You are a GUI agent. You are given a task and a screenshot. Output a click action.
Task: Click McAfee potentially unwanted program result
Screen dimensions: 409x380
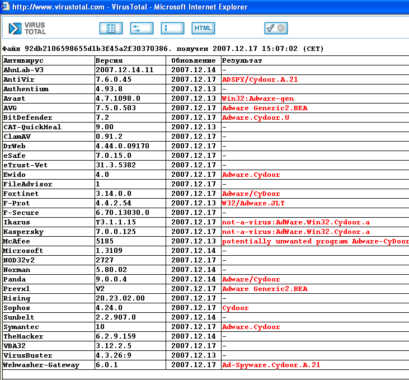click(x=316, y=241)
